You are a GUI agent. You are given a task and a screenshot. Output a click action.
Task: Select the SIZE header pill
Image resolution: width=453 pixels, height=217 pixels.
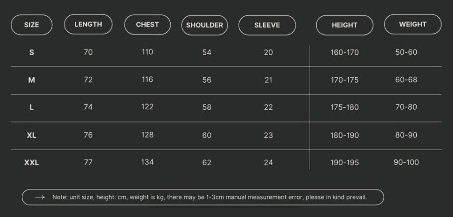pos(31,25)
